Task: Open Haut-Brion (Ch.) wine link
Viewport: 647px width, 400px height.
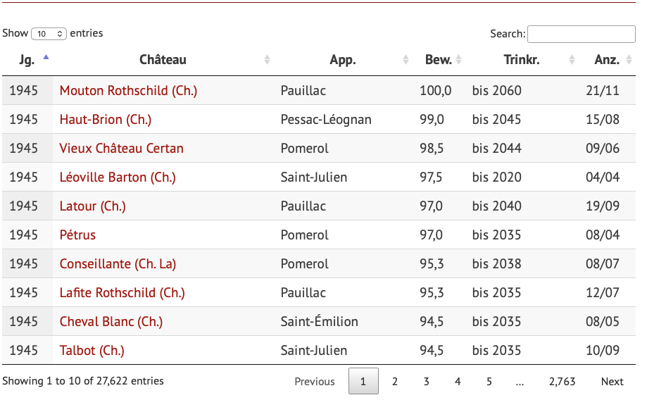Action: point(106,120)
